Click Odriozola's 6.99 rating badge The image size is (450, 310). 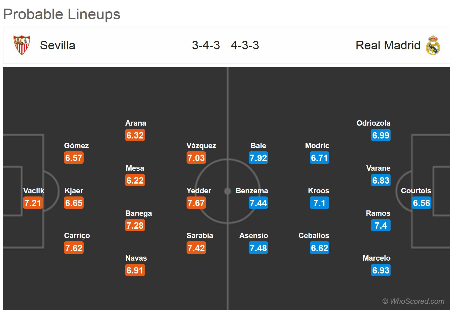pyautogui.click(x=381, y=135)
